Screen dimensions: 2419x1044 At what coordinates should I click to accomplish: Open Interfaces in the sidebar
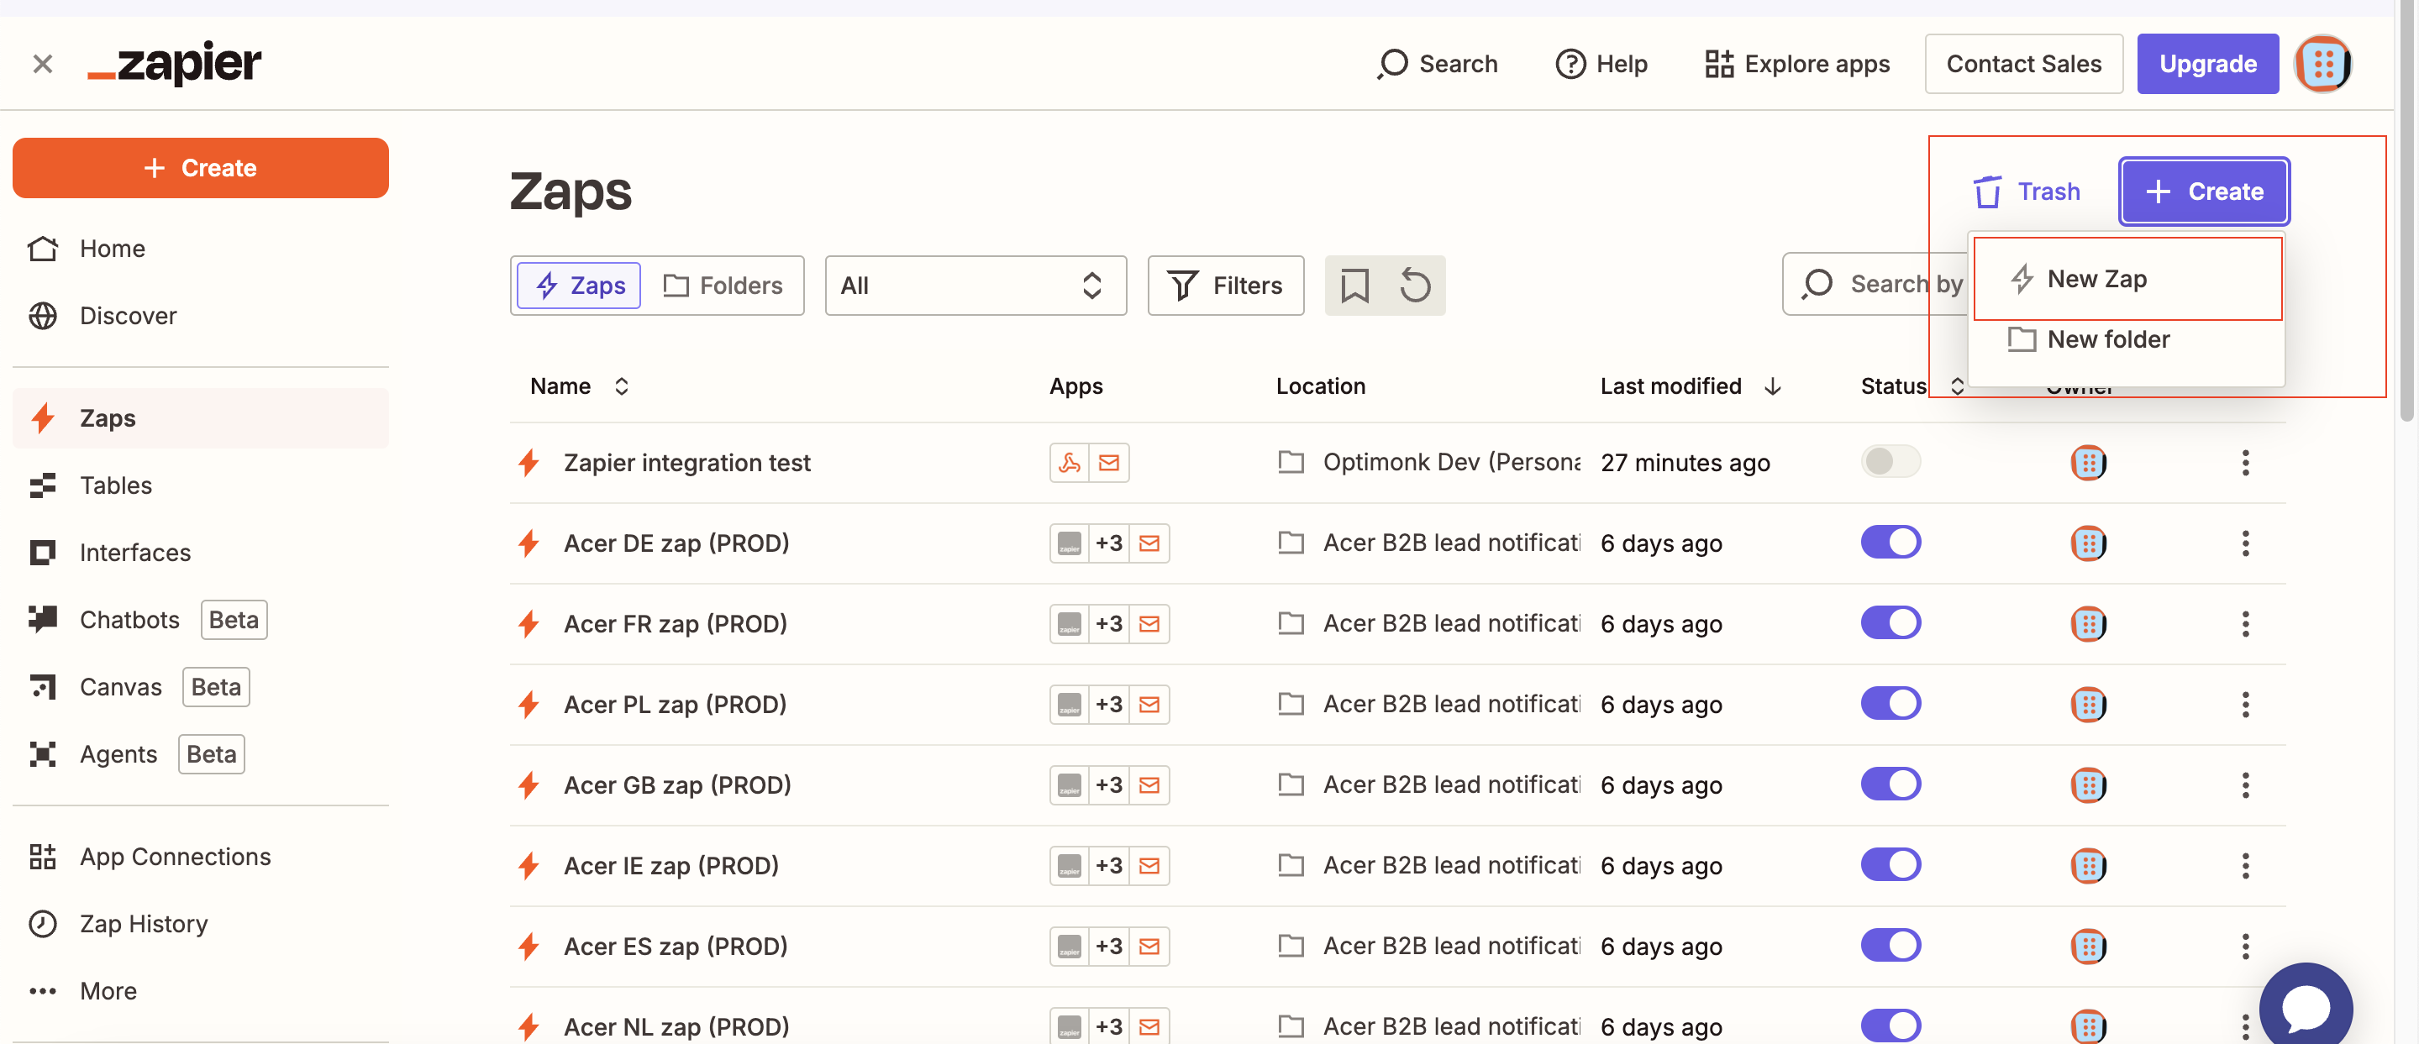tap(200, 553)
